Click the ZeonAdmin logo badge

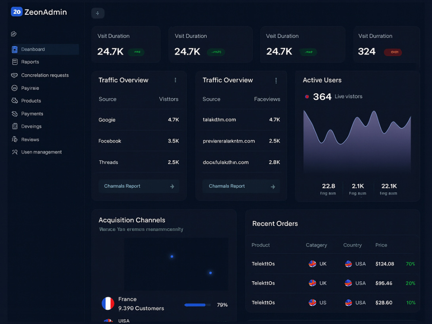[16, 12]
